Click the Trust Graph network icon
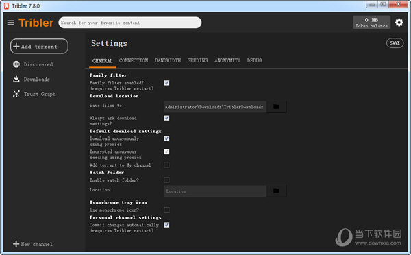Image resolution: width=411 pixels, height=255 pixels. (x=16, y=94)
